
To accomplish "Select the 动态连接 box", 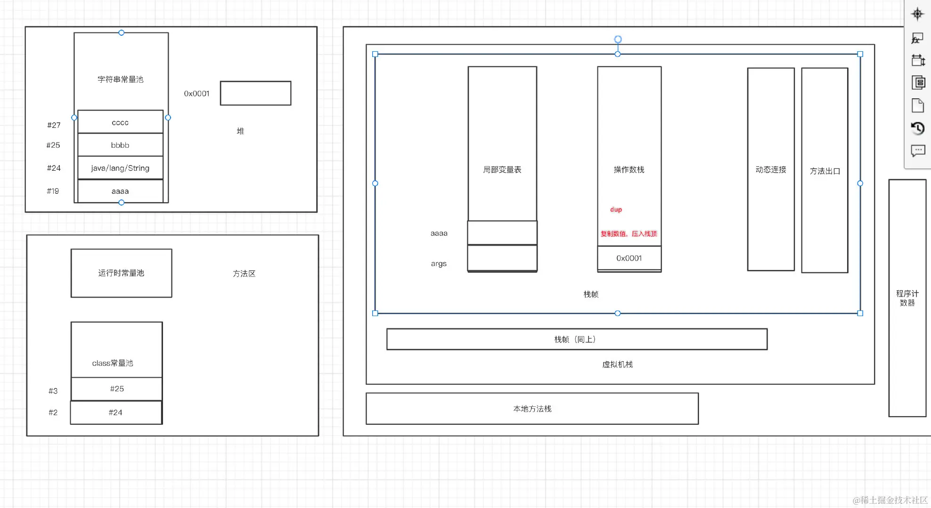I will [x=771, y=169].
